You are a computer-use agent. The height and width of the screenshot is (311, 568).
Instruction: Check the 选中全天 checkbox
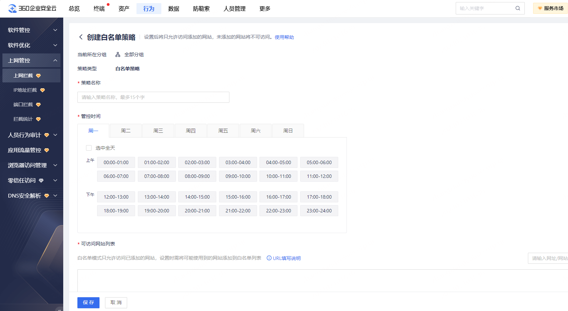89,148
